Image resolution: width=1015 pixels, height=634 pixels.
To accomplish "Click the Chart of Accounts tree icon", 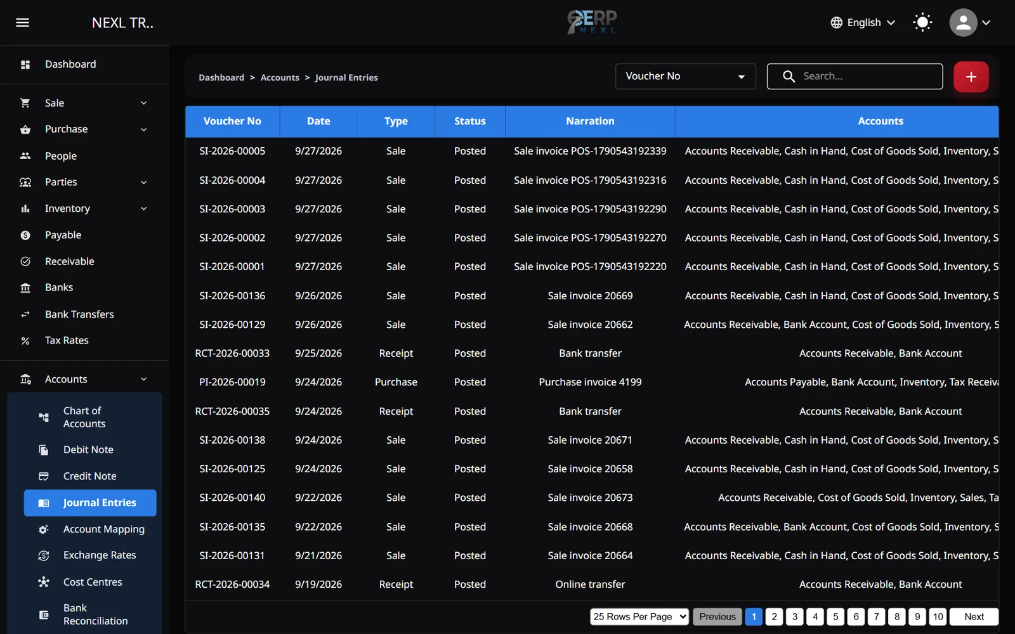I will [x=44, y=417].
